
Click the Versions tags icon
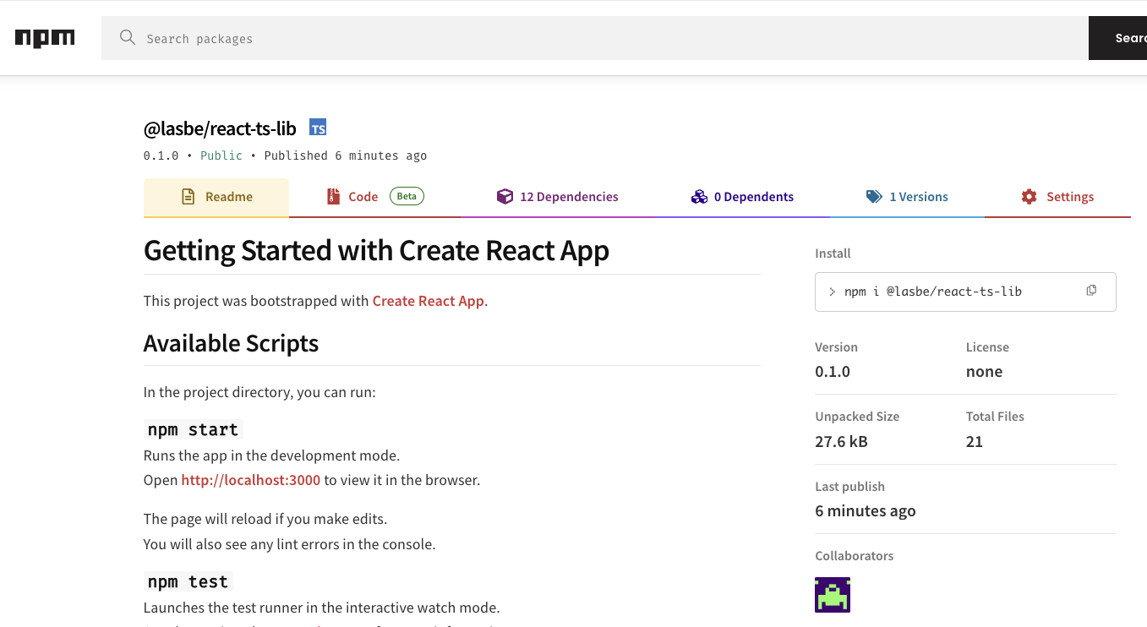pyautogui.click(x=874, y=197)
